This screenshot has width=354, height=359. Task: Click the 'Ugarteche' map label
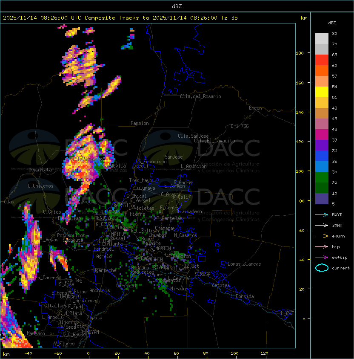105,270
